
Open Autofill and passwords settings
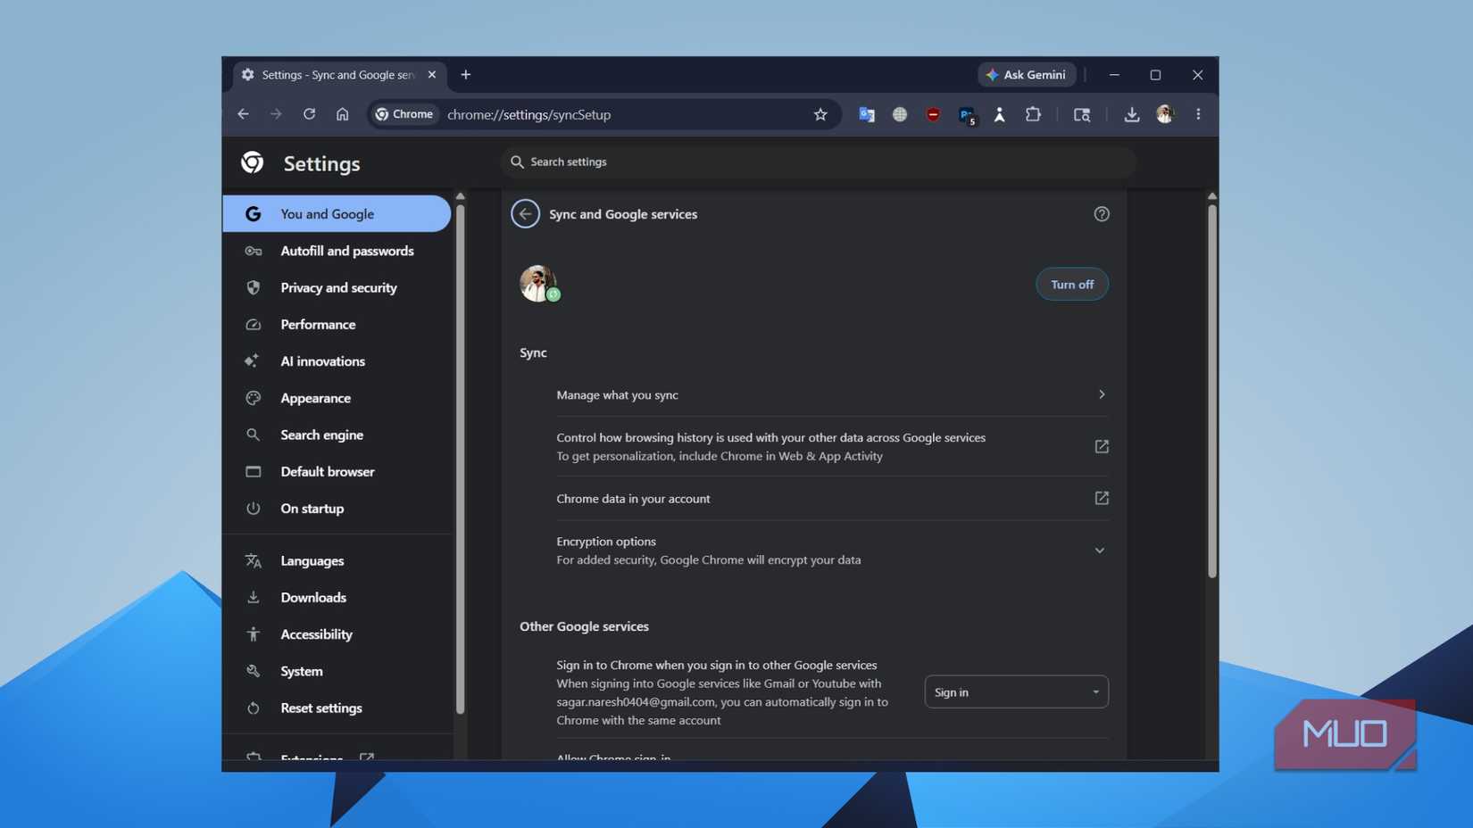point(337,251)
